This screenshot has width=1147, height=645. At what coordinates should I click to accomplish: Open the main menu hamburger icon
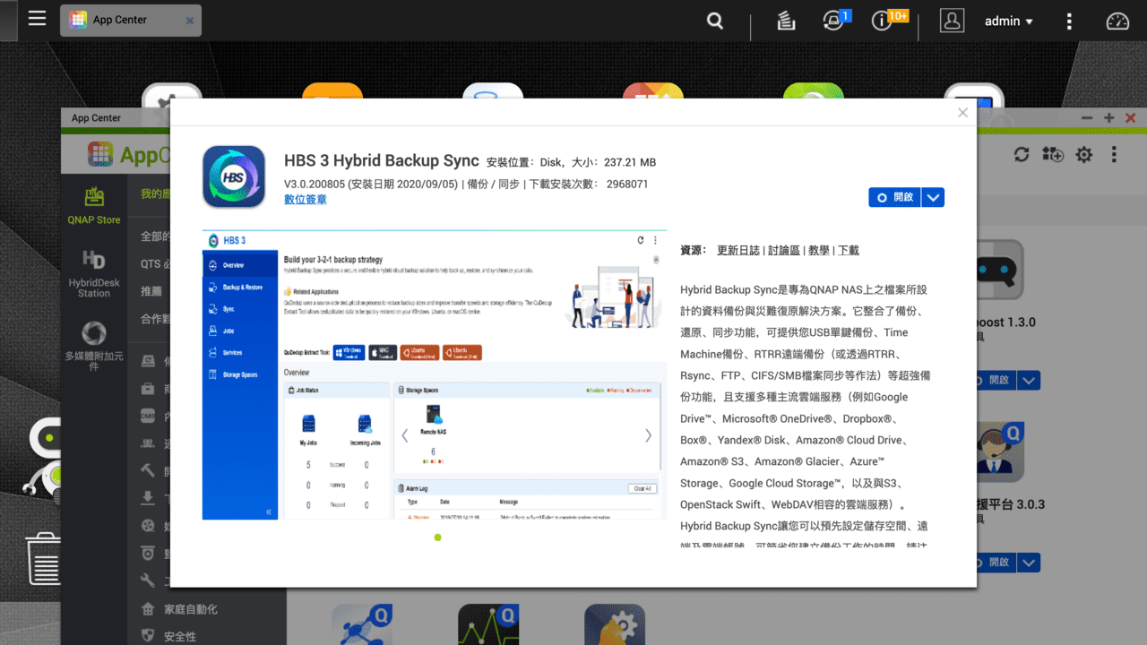(37, 20)
